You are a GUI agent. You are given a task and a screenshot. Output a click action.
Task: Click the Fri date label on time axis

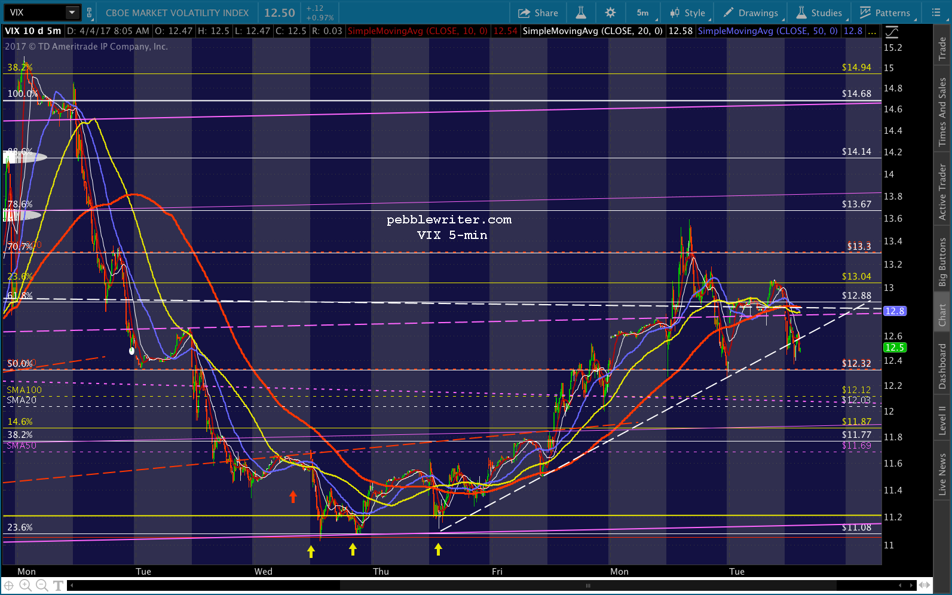tap(497, 572)
